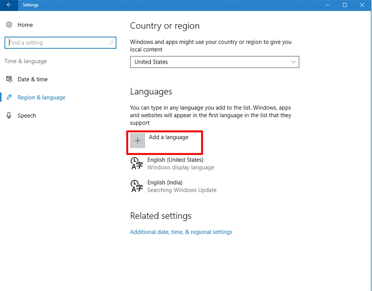This screenshot has height=291, width=372.
Task: Click the Country or region heading
Action: tap(165, 26)
